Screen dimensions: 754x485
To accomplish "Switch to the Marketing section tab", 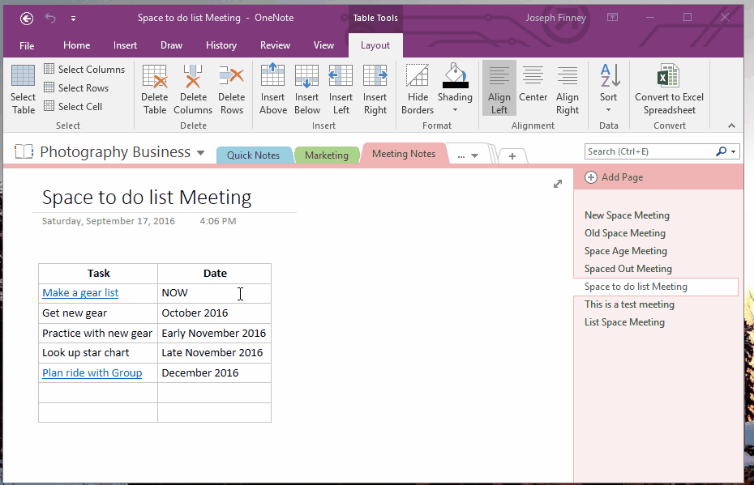I will [x=327, y=153].
